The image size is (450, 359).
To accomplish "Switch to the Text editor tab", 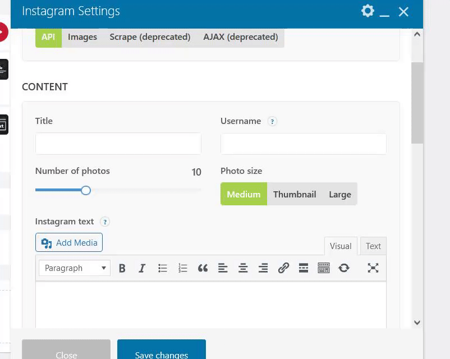I will [373, 246].
